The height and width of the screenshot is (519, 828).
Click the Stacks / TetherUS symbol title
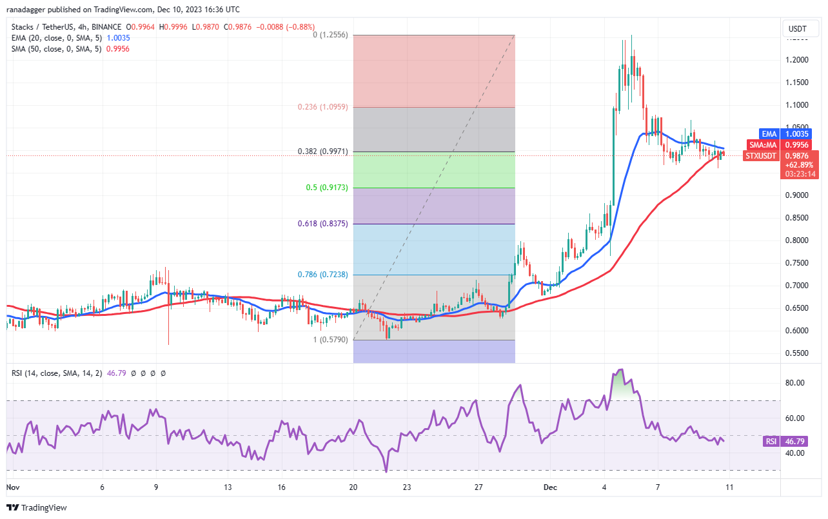[x=41, y=26]
